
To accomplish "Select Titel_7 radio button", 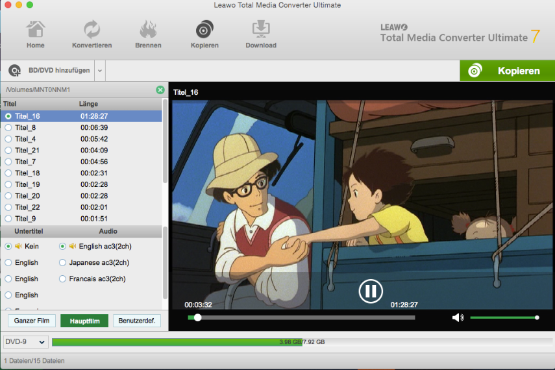I will (x=8, y=162).
